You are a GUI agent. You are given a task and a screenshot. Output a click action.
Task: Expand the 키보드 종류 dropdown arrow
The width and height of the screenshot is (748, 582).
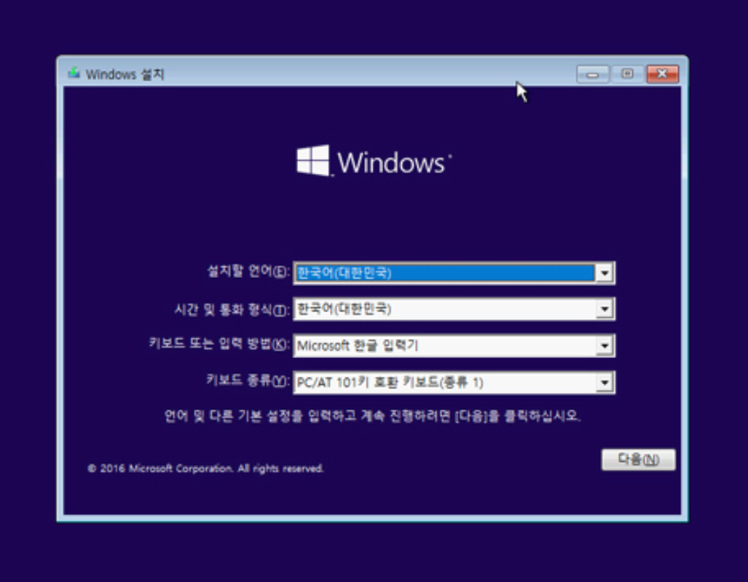[x=606, y=381]
